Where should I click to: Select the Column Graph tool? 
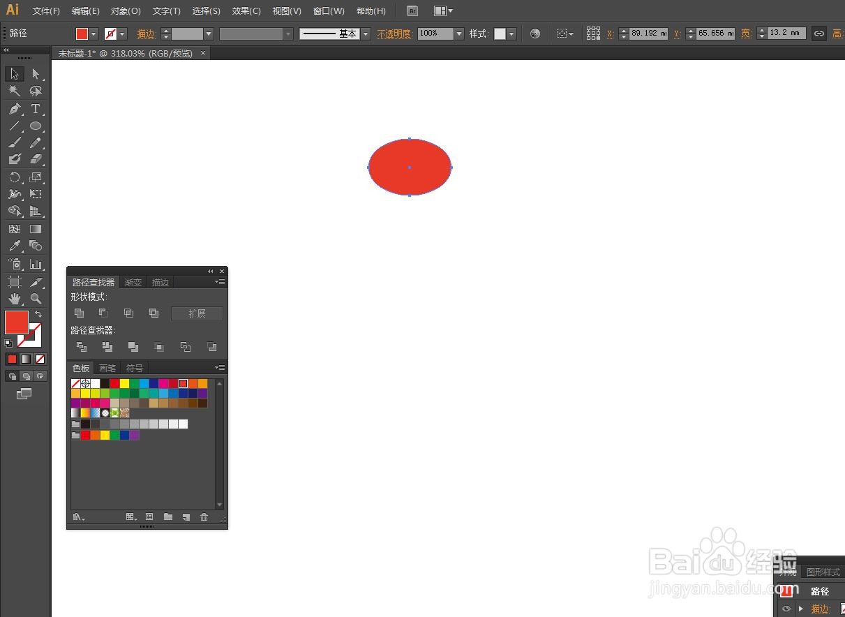[36, 265]
